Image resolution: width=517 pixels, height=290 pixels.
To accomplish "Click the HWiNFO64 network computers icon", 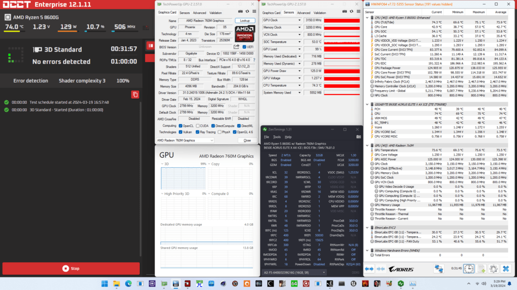I will coord(439,269).
